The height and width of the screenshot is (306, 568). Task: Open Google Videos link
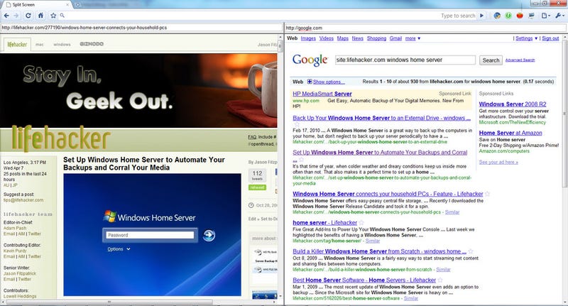pyautogui.click(x=327, y=38)
